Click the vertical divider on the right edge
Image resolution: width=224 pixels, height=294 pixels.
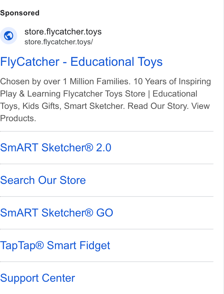coord(223,147)
